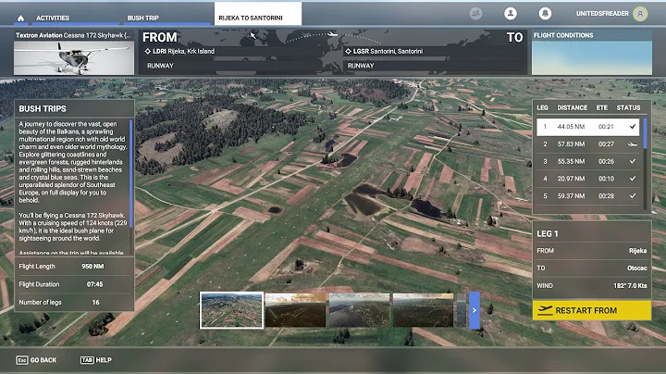666x374 pixels.
Task: Select leg 5 row 59.37 NM
Action: tap(588, 196)
